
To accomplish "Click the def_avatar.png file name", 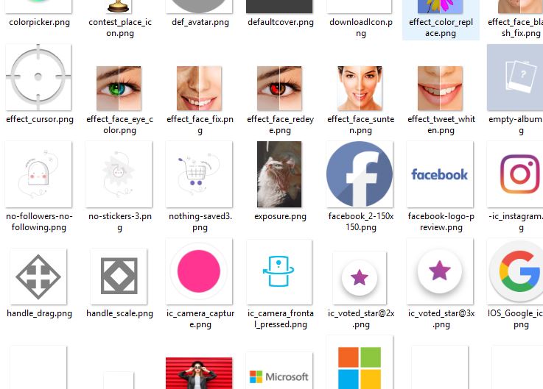I will pos(200,22).
